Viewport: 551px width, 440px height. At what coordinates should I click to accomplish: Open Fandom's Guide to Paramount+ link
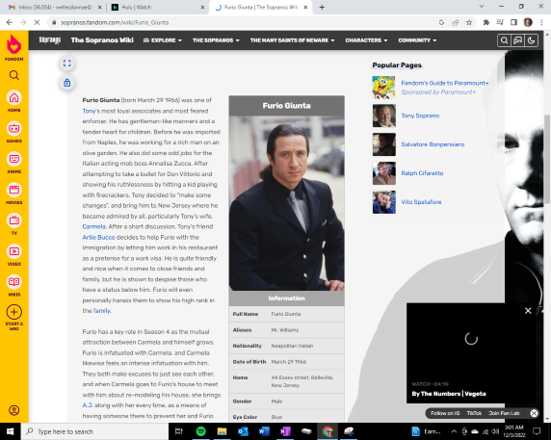[445, 83]
